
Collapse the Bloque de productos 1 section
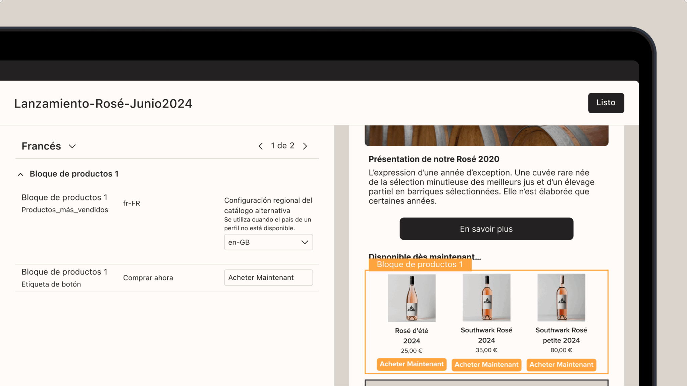[x=20, y=174]
